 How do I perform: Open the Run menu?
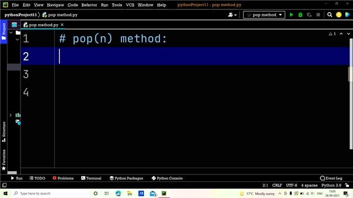pyautogui.click(x=104, y=5)
